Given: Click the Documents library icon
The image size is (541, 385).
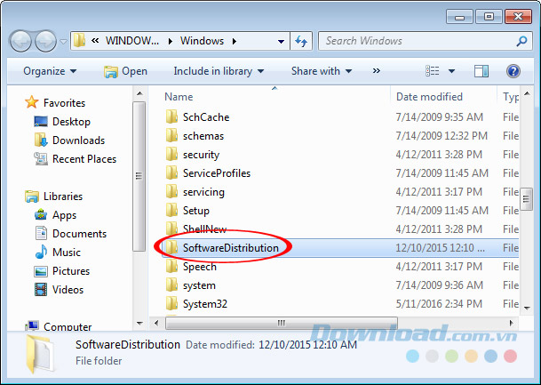Looking at the screenshot, I should pos(41,233).
